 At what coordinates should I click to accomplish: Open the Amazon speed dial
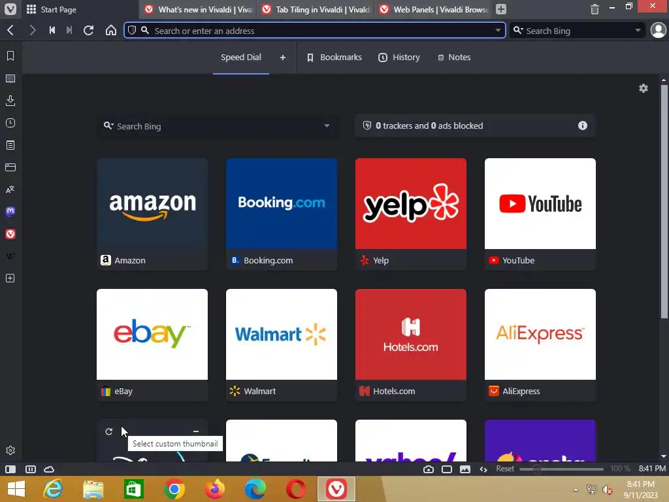click(x=152, y=214)
